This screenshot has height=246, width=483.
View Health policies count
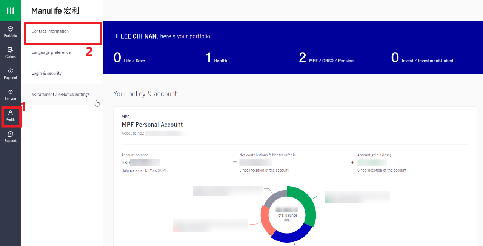[x=216, y=58]
